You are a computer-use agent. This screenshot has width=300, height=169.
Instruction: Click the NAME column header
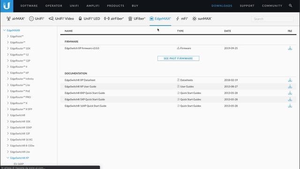pyautogui.click(x=69, y=31)
